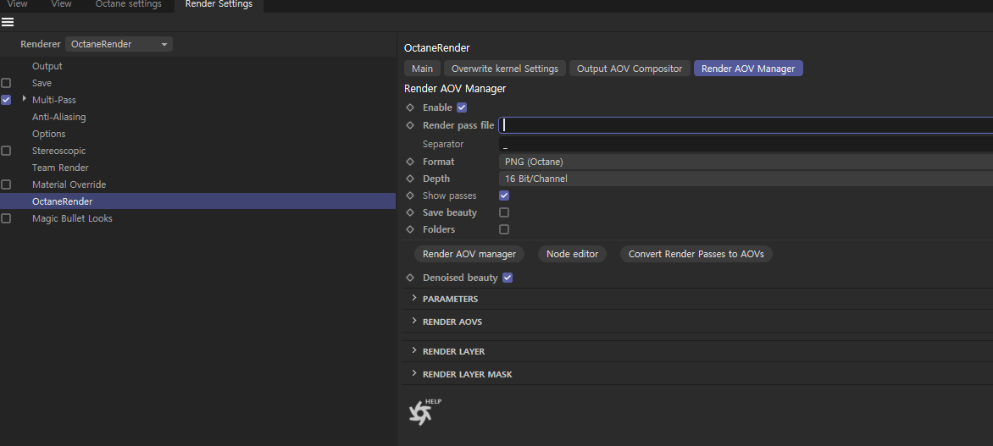
Task: Enable the Save beauty checkbox
Action: tap(504, 212)
